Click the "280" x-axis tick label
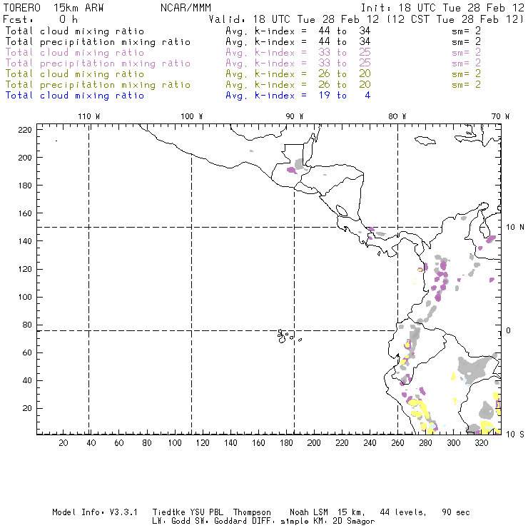Image resolution: width=528 pixels, height=528 pixels. [425, 443]
